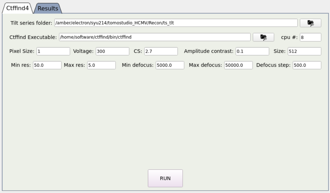Select the 'Max defocus:' label
This screenshot has height=193, width=330.
(x=206, y=65)
